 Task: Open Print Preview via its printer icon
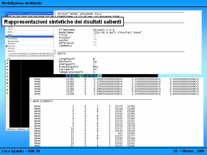coord(7,46)
